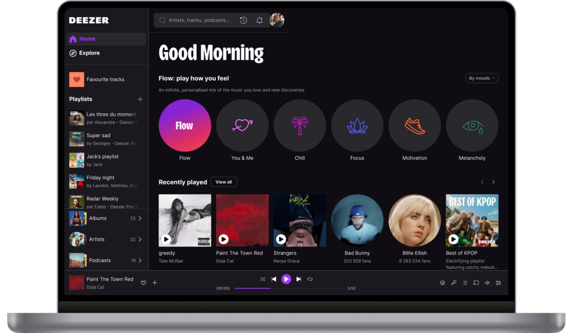The height and width of the screenshot is (333, 572).
Task: Toggle shuffle mode in the player
Action: (262, 279)
